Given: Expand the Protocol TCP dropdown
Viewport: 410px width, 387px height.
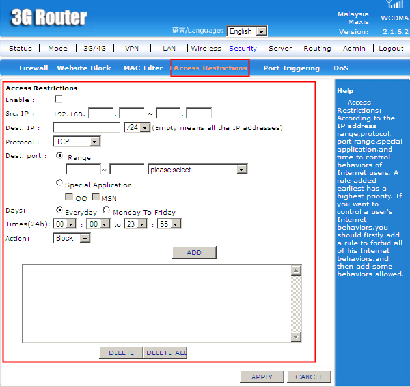Looking at the screenshot, I should tap(76, 142).
